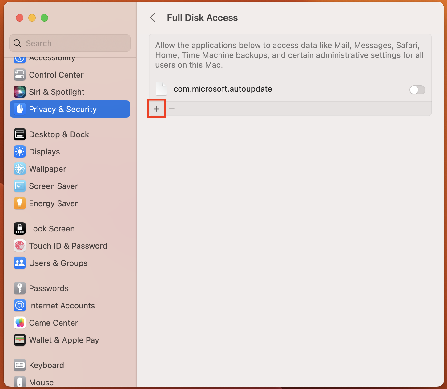447x389 pixels.
Task: Click the Wallpaper flower icon
Action: [x=20, y=169]
